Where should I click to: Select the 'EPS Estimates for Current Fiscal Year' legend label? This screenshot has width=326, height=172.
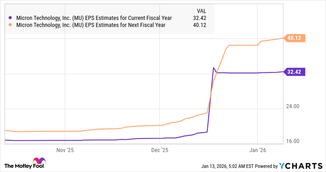[x=94, y=18]
